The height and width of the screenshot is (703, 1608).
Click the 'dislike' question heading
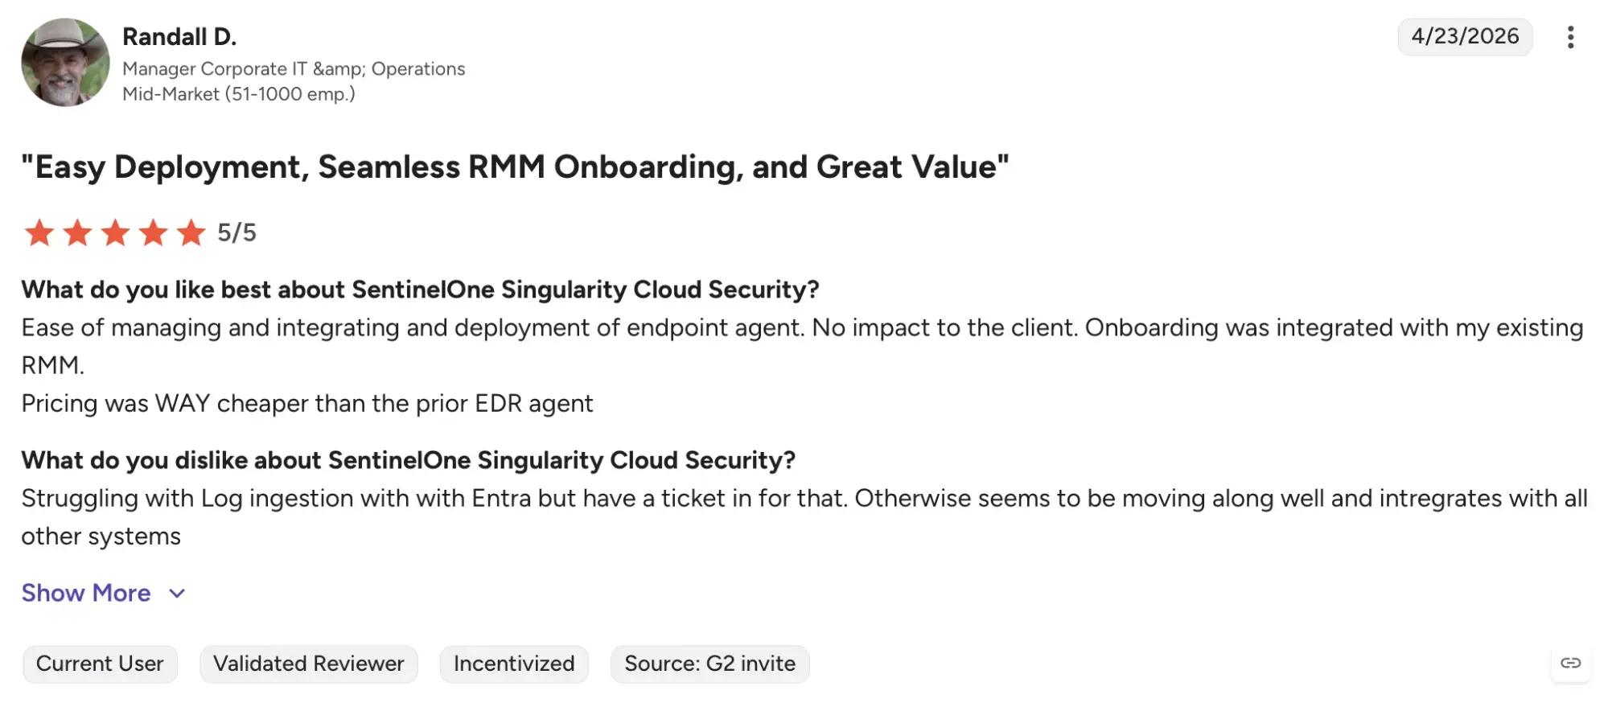click(x=409, y=460)
